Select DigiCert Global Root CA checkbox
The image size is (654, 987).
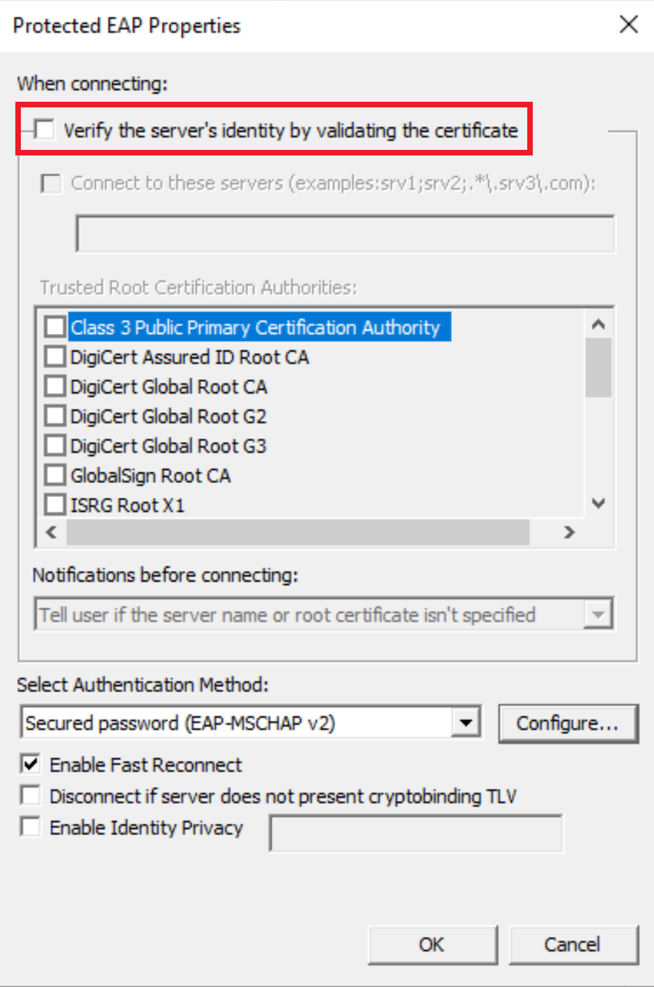pos(55,386)
